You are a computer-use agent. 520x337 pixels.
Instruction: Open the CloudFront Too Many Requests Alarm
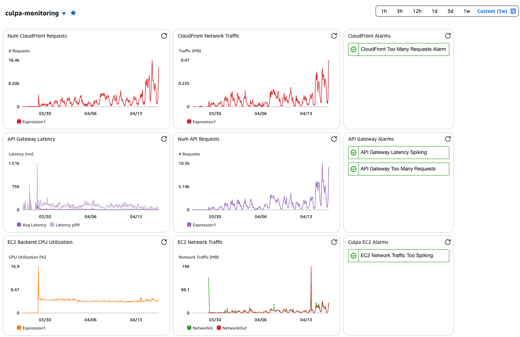coord(403,49)
